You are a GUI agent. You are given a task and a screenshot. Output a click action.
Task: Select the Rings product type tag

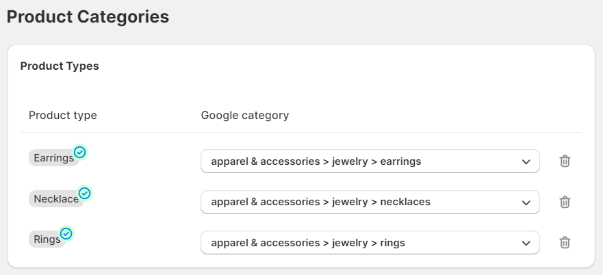47,239
